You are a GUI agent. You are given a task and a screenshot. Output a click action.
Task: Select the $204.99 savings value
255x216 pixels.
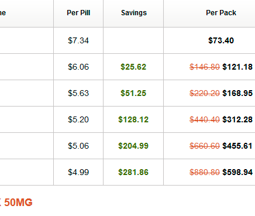[133, 146]
